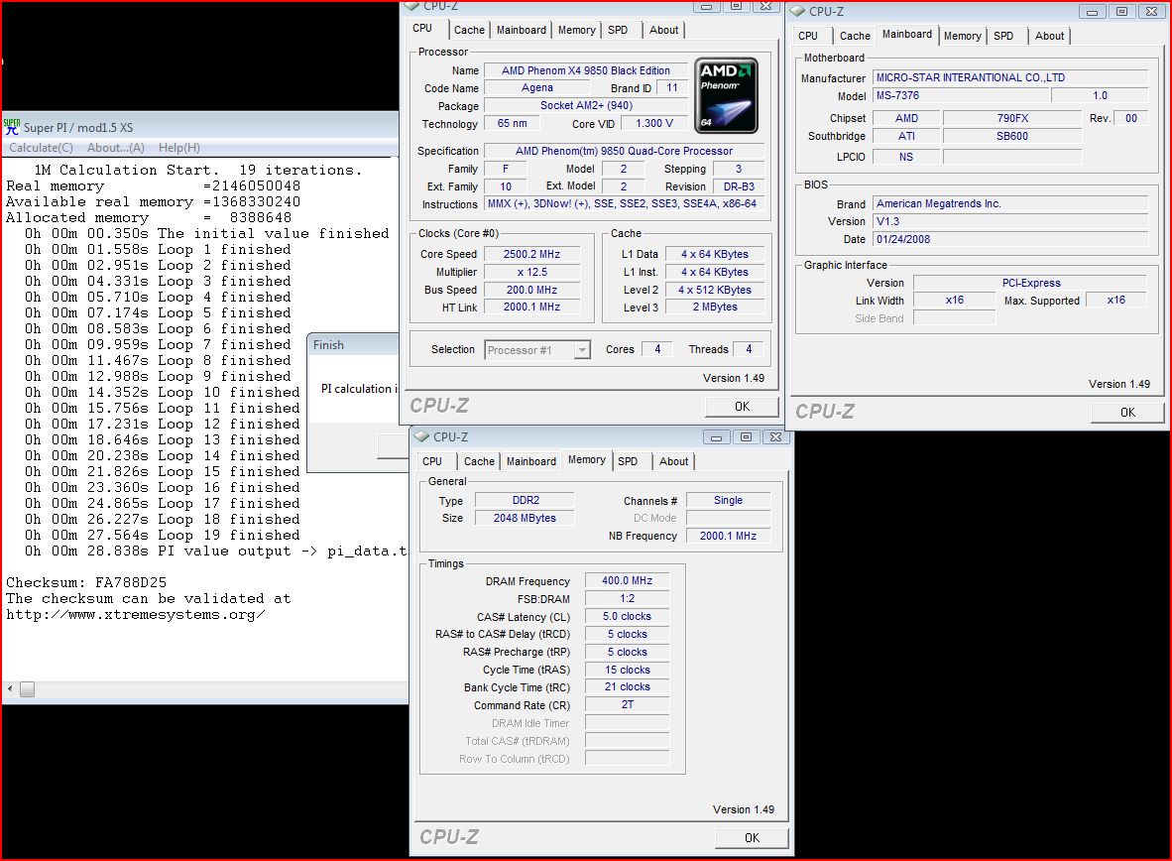This screenshot has width=1172, height=861.
Task: Click the Command Rate 2T value
Action: [627, 704]
